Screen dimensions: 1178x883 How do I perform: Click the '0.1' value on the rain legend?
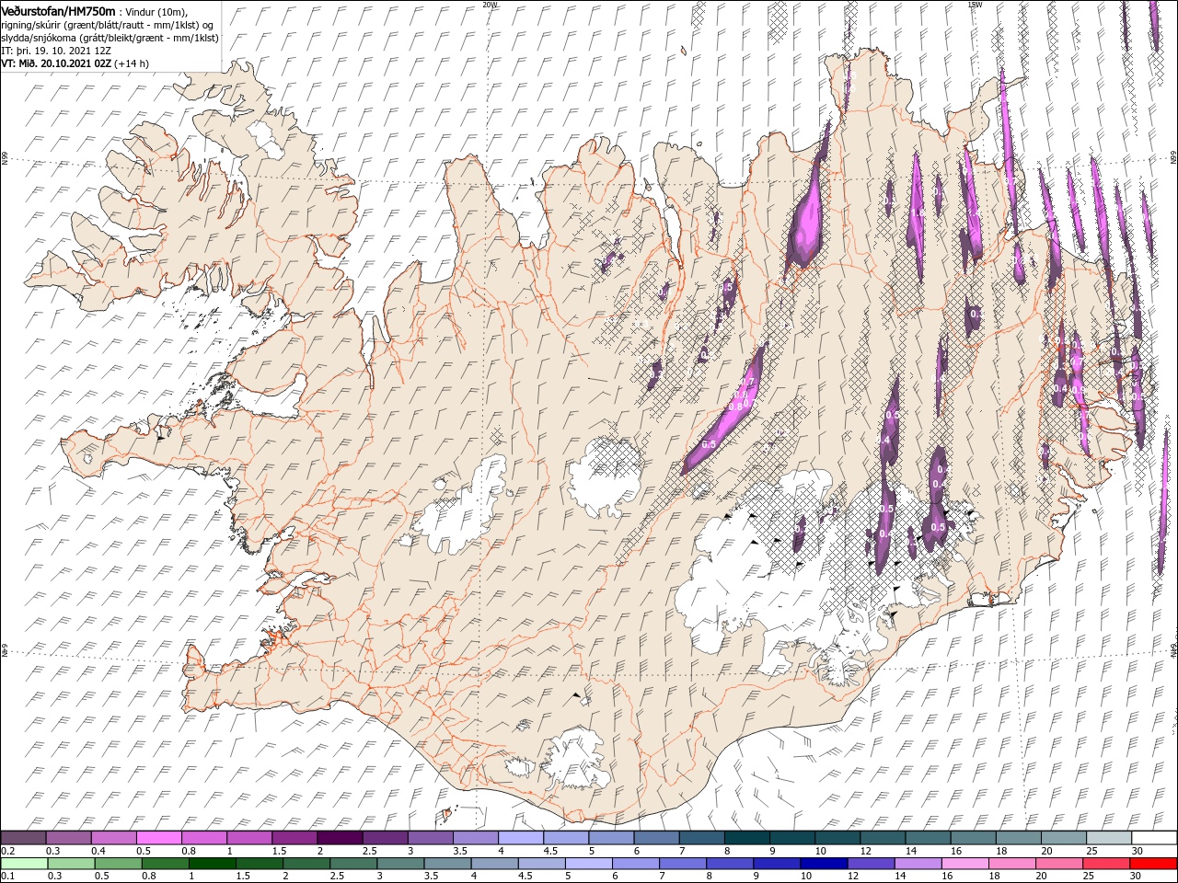[x=7, y=877]
